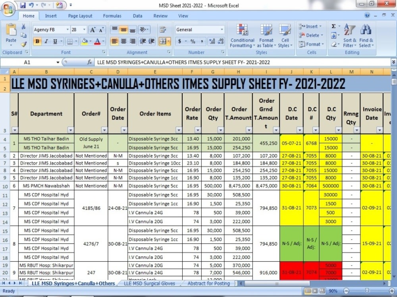This screenshot has height=297, width=397.
Task: Toggle Italic formatting
Action: (46, 42)
